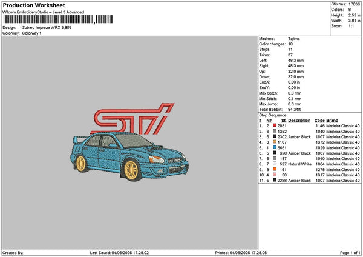Viewport: 363px width, 257px height.
Task: Click the black swatch in stop 11
Action: point(275,180)
